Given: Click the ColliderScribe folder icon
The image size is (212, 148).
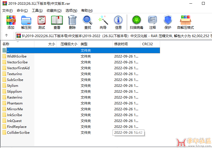Looking at the screenshot, I should pos(4,132).
